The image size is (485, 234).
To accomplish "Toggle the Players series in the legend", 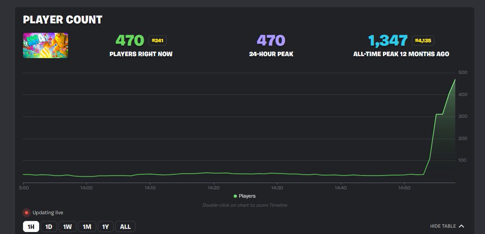I will (245, 196).
